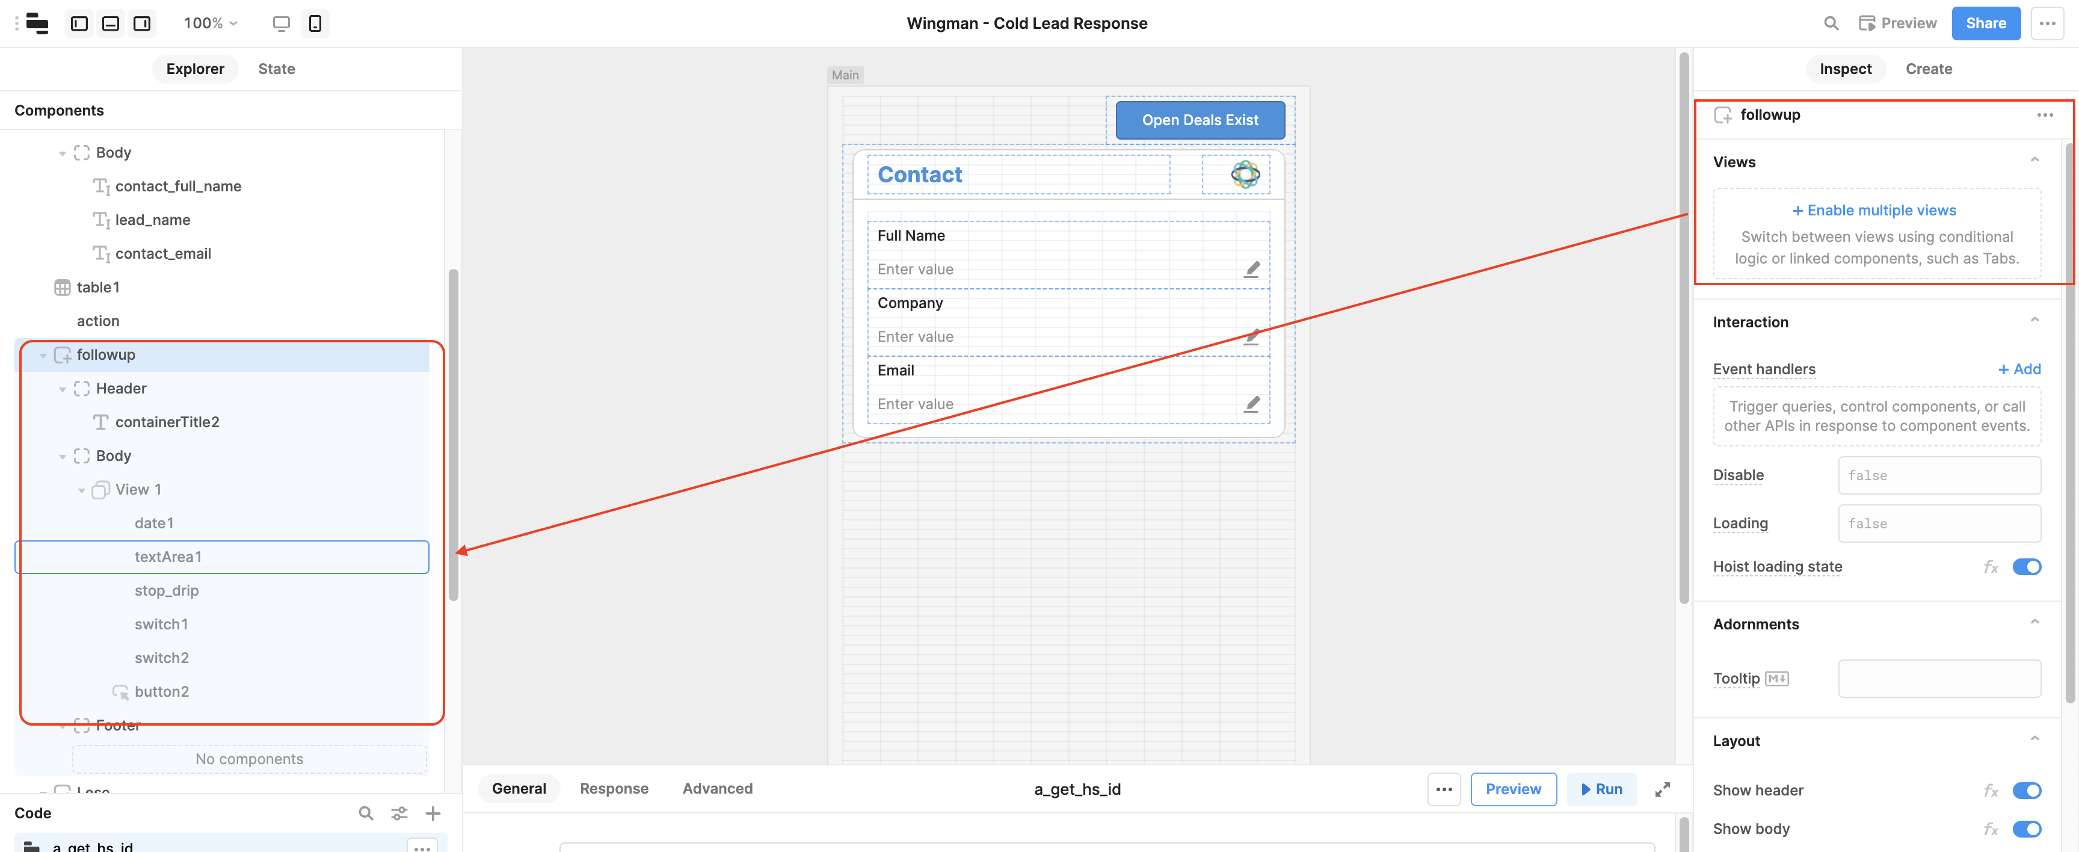Image resolution: width=2079 pixels, height=852 pixels.
Task: Click Enable multiple views link
Action: (1874, 210)
